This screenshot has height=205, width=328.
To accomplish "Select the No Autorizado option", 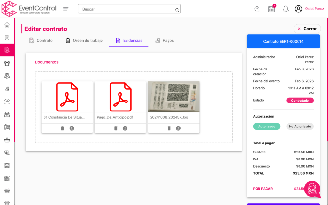I will click(x=300, y=127).
